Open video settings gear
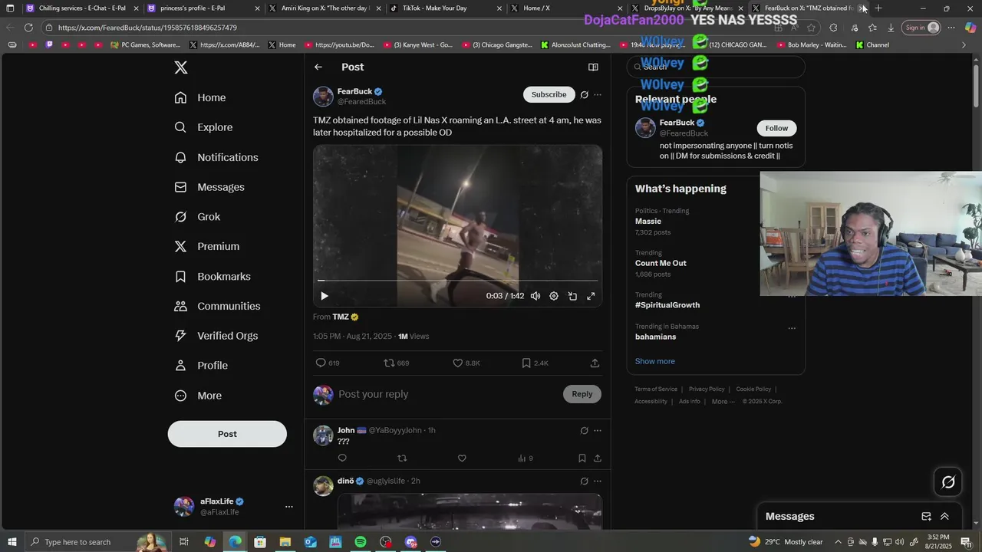This screenshot has height=552, width=982. [x=554, y=296]
